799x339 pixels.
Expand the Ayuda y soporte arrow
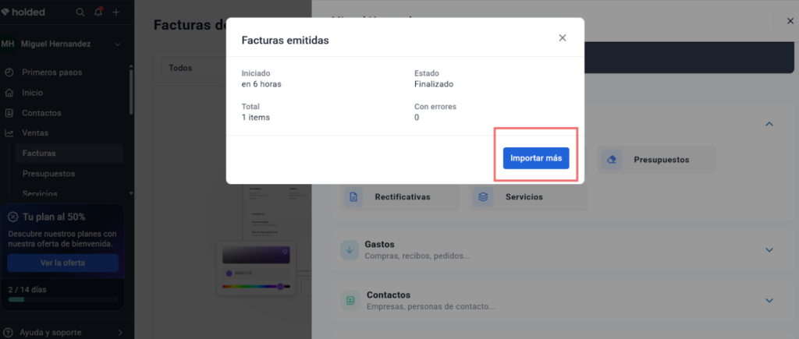click(x=120, y=333)
